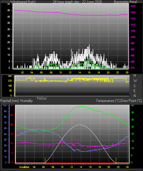
Task: Click the 14 hour label on bottom graph
Action: click(x=81, y=167)
